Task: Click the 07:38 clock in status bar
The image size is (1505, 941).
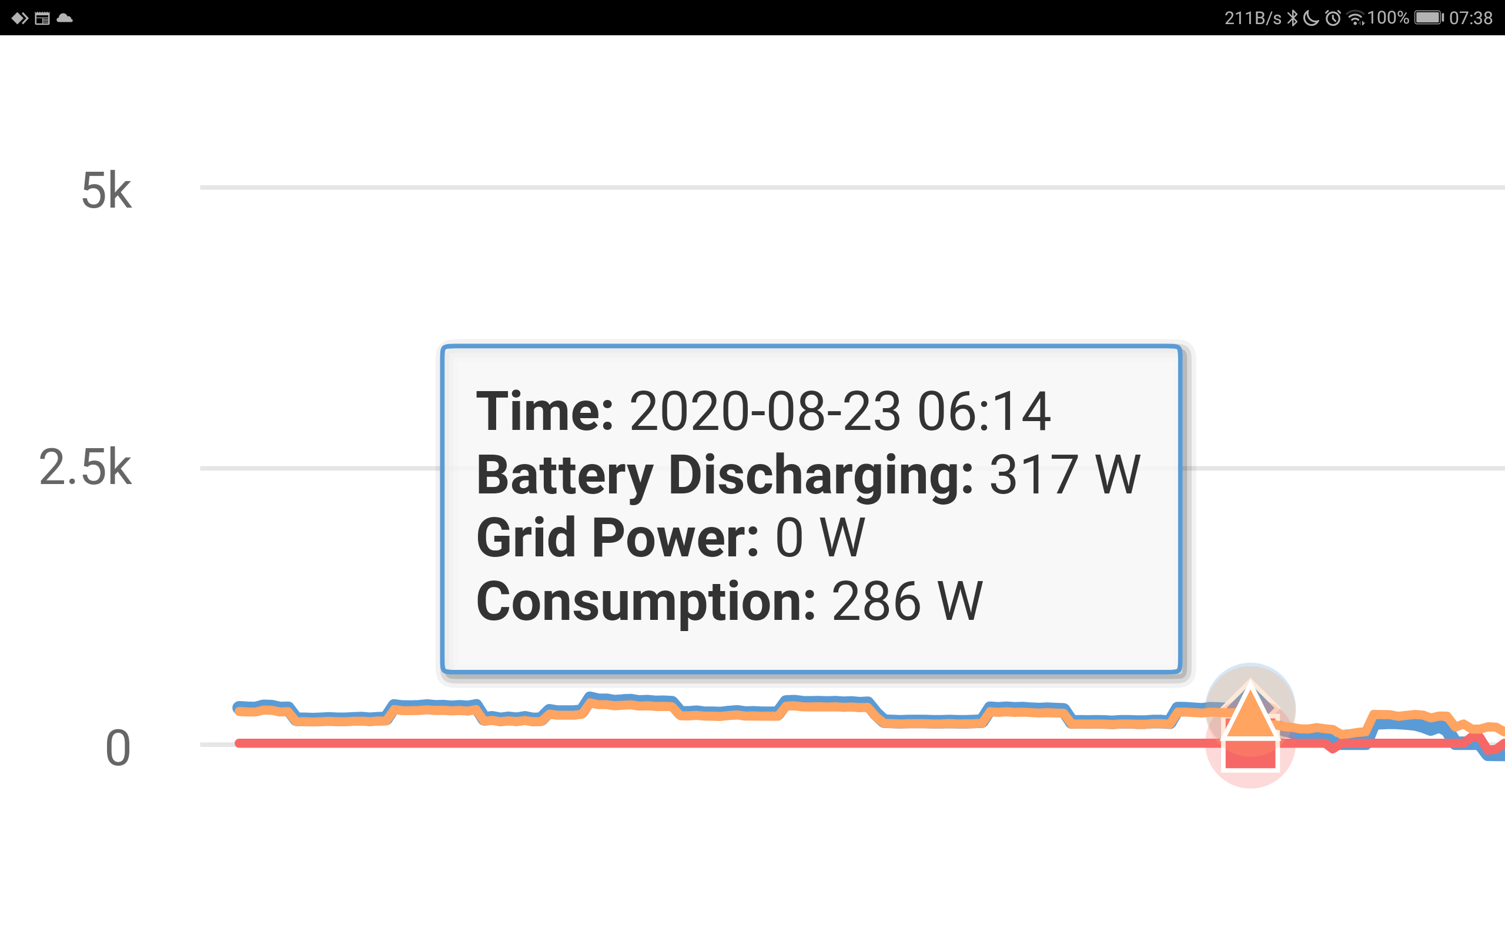Action: tap(1471, 18)
